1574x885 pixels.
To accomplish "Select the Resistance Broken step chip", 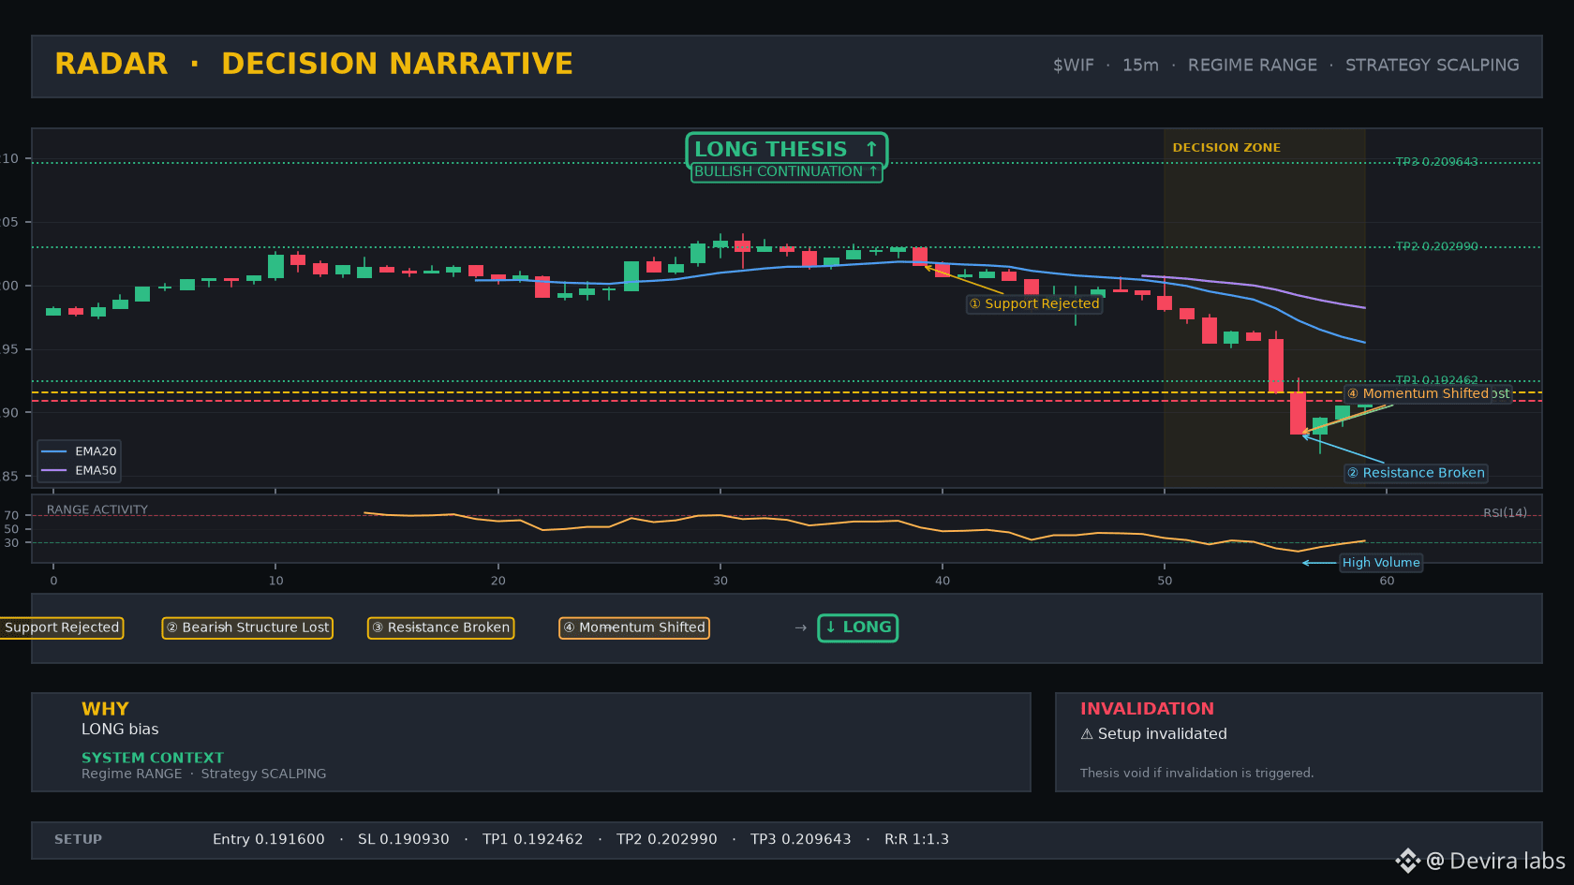I will point(440,627).
